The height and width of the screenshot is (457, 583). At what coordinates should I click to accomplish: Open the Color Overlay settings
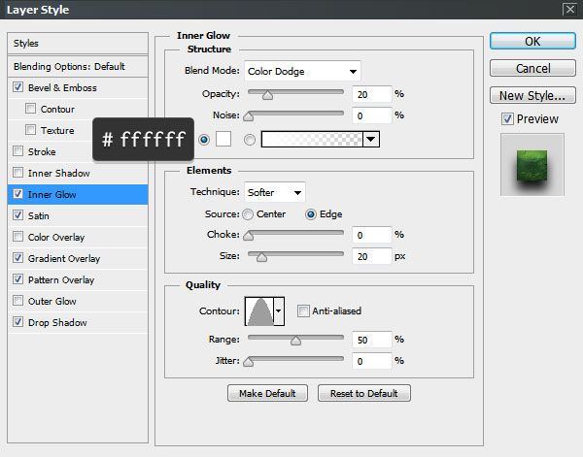point(56,237)
